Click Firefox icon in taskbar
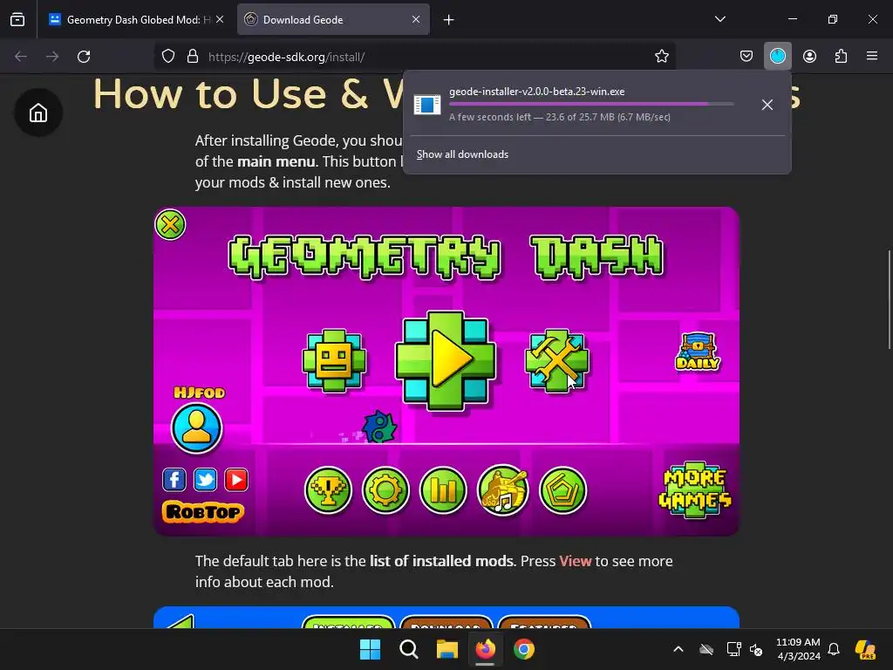893x670 pixels. (485, 649)
